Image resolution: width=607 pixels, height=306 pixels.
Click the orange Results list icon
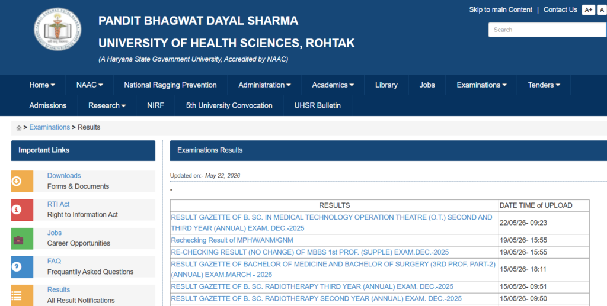pos(22,295)
